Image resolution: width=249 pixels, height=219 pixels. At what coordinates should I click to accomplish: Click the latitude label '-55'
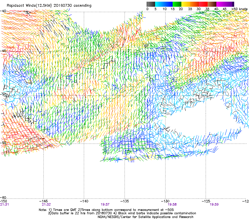[x=3, y=143]
